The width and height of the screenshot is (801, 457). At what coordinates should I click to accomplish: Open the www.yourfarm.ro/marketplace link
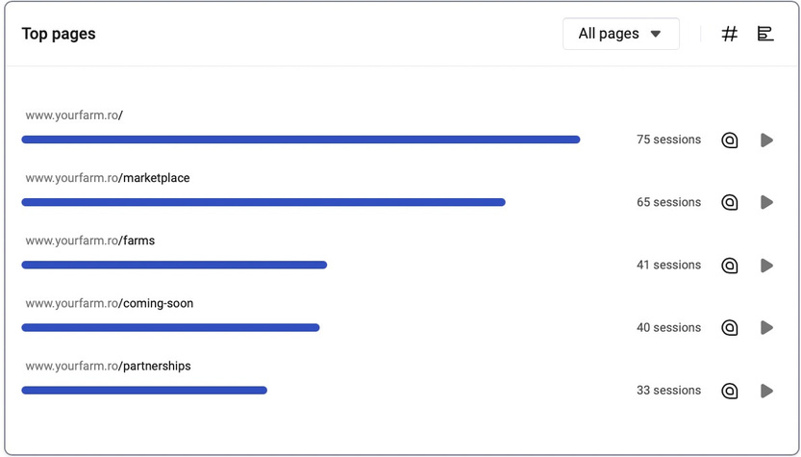pos(108,178)
